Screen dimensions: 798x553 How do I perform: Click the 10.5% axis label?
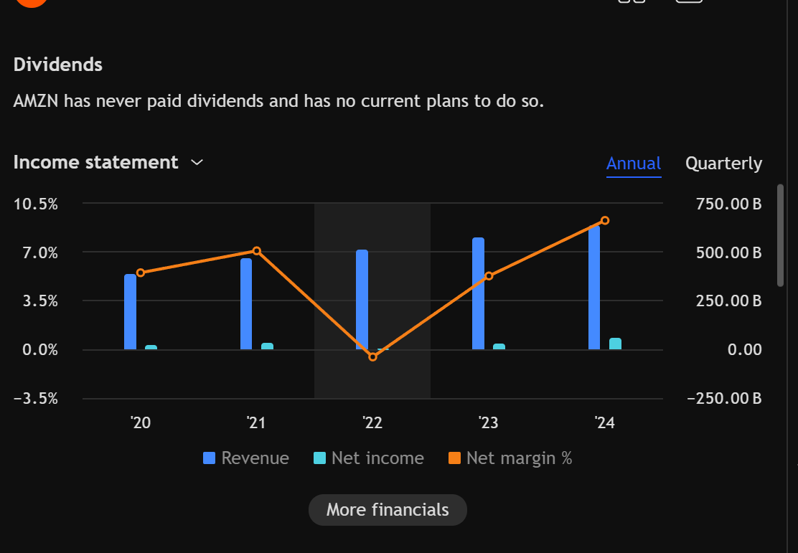(x=36, y=204)
